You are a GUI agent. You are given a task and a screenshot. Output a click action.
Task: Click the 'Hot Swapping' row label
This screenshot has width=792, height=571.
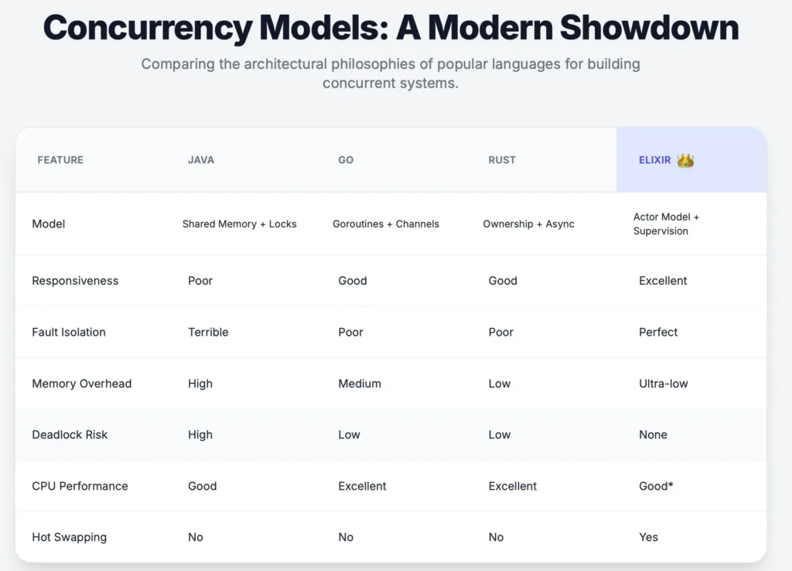70,537
